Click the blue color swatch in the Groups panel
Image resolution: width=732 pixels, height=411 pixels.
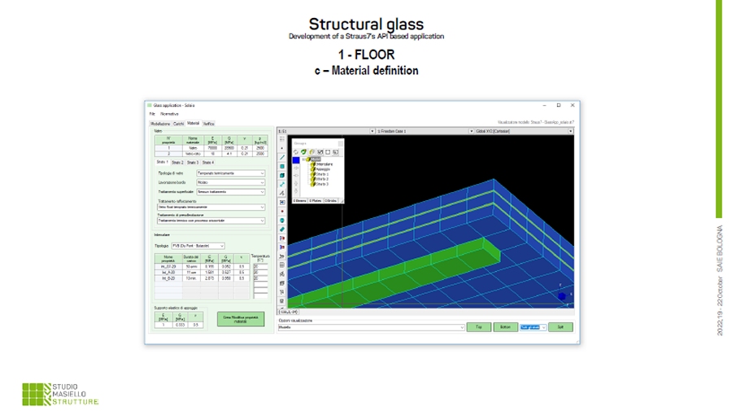point(297,160)
